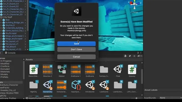
Task: Select Demo_layout_City in hierarchy
Action: [x=15, y=31]
